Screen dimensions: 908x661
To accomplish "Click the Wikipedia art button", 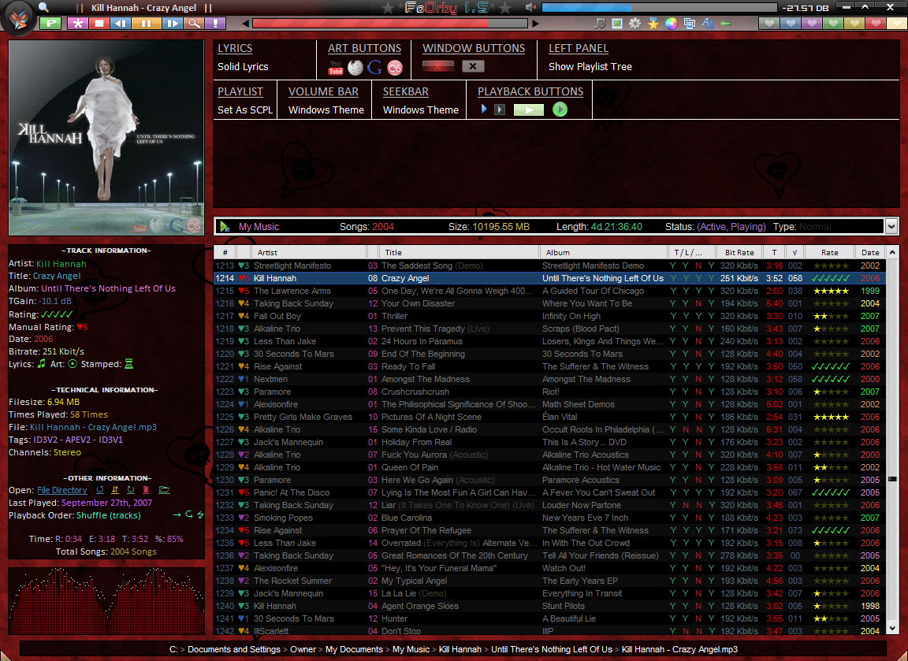I will 355,67.
